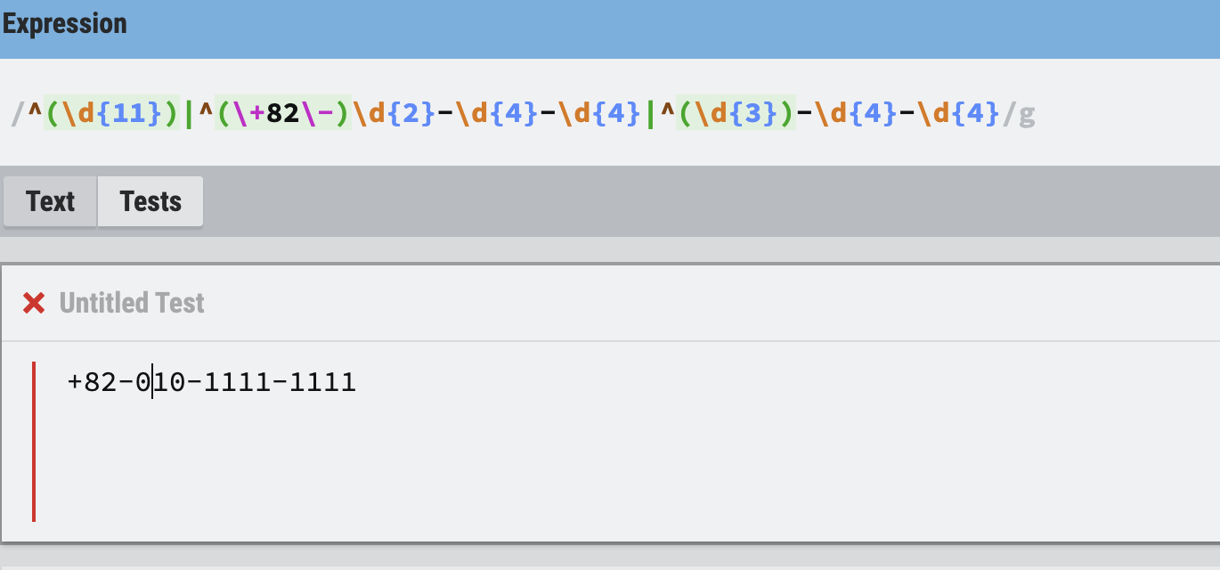The width and height of the screenshot is (1220, 570).
Task: Click the second | alternation bar
Action: click(x=650, y=114)
